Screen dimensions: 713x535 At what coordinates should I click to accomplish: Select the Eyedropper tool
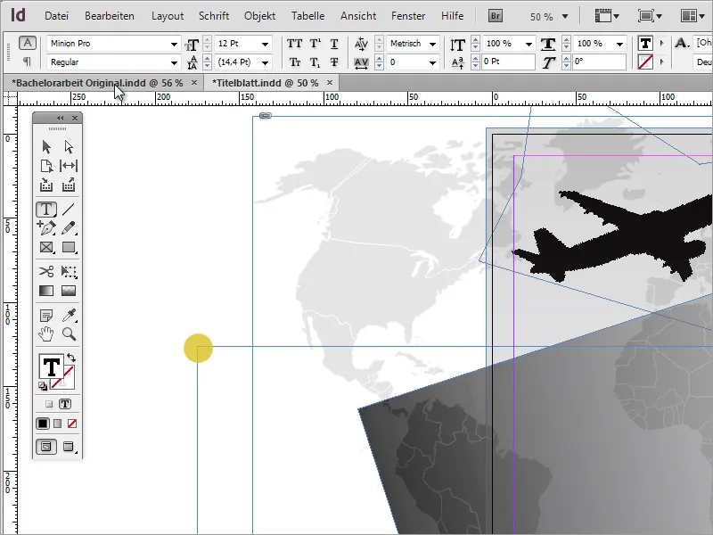69,315
